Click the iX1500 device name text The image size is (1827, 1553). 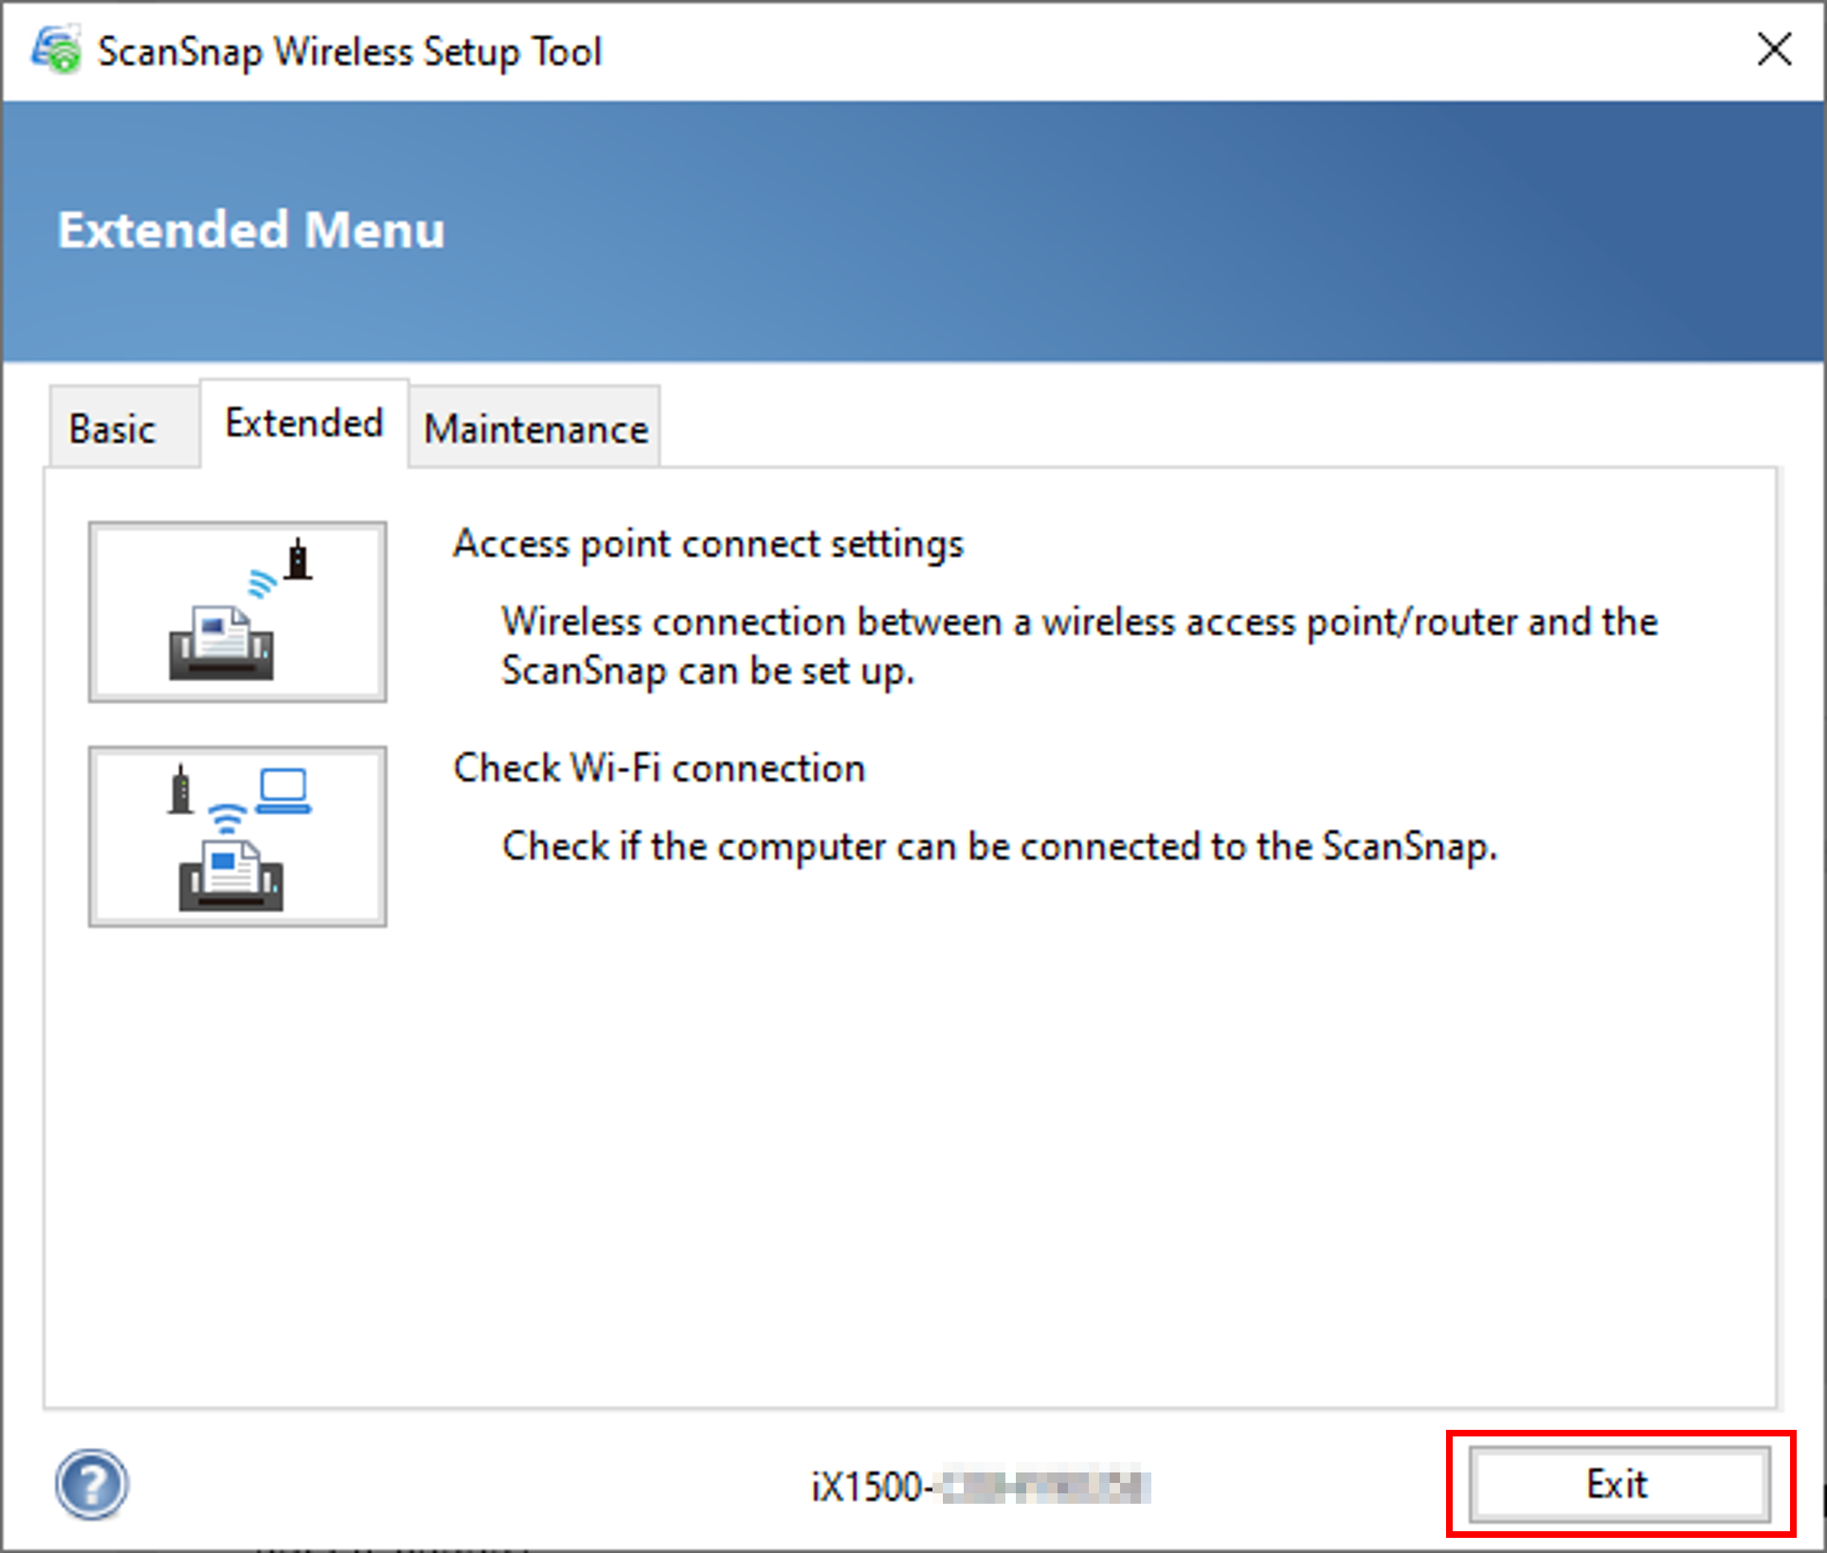[x=981, y=1486]
